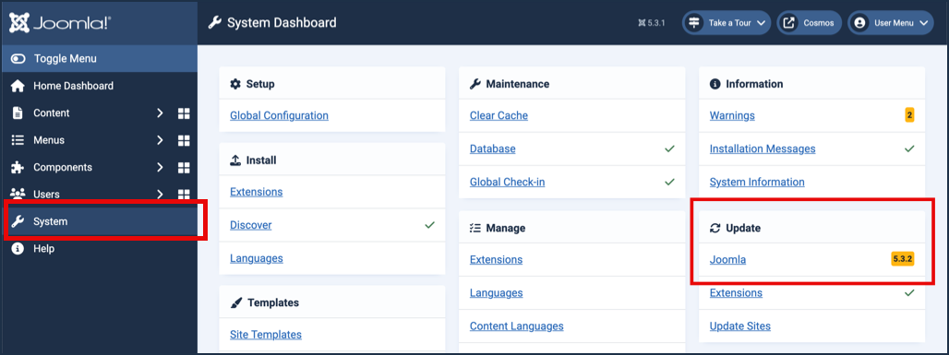949x355 pixels.
Task: Open the Users dashboard grid icon
Action: [184, 195]
